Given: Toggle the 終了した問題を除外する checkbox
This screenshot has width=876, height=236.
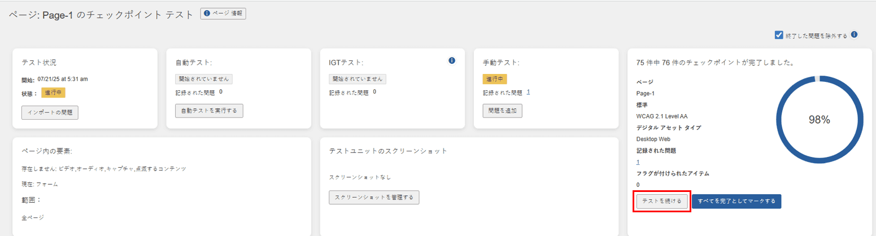Looking at the screenshot, I should click(x=779, y=35).
